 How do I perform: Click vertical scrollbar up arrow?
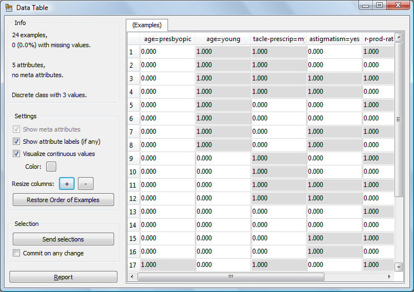pos(399,37)
